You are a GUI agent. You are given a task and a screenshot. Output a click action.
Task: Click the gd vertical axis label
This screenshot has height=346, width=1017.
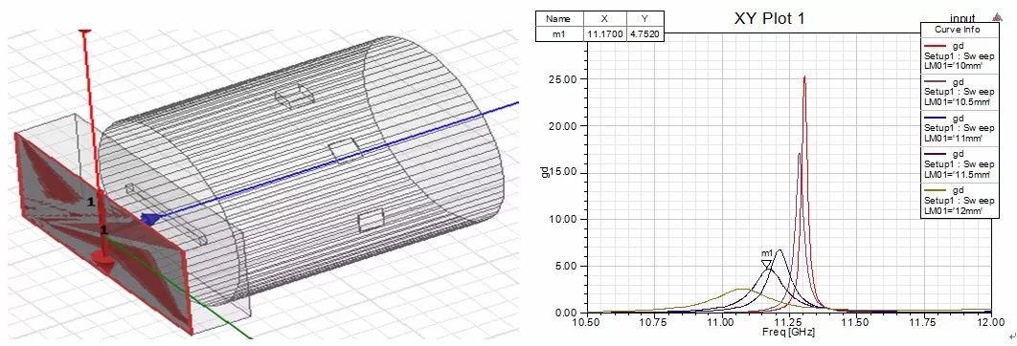(545, 172)
